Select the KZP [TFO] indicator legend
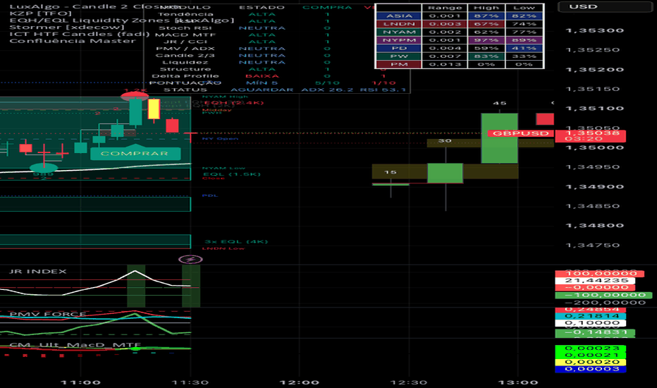Viewport: 657px width, 388px height. coord(41,13)
